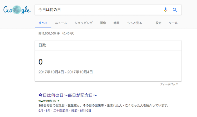Select the すべて tab
This screenshot has height=117, width=197.
[x=43, y=23]
